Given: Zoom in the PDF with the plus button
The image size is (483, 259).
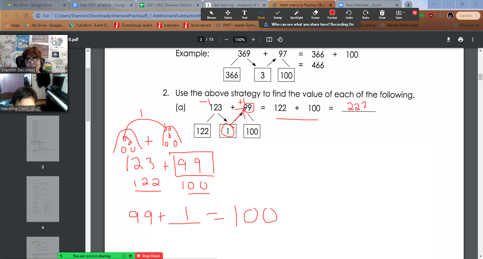Looking at the screenshot, I should point(253,39).
